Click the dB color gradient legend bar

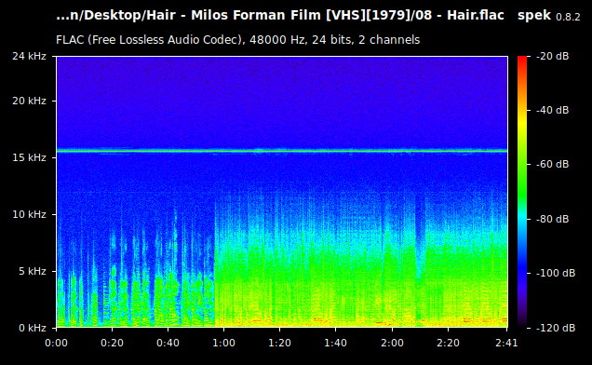(522, 192)
